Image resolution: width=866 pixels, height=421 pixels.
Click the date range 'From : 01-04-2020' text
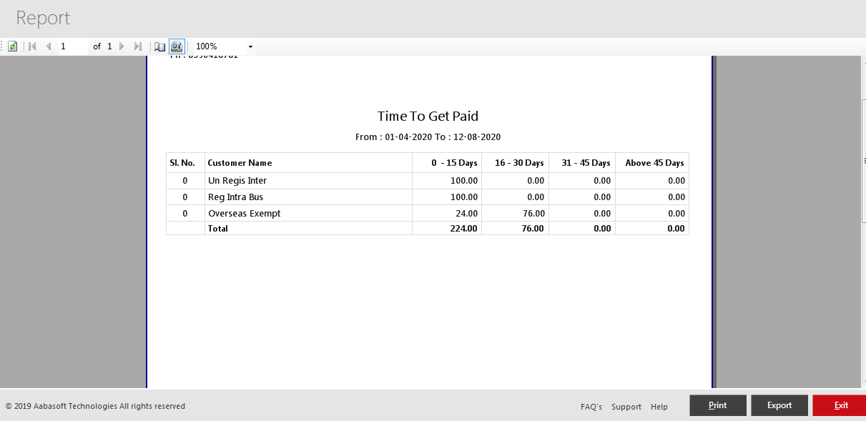point(393,137)
